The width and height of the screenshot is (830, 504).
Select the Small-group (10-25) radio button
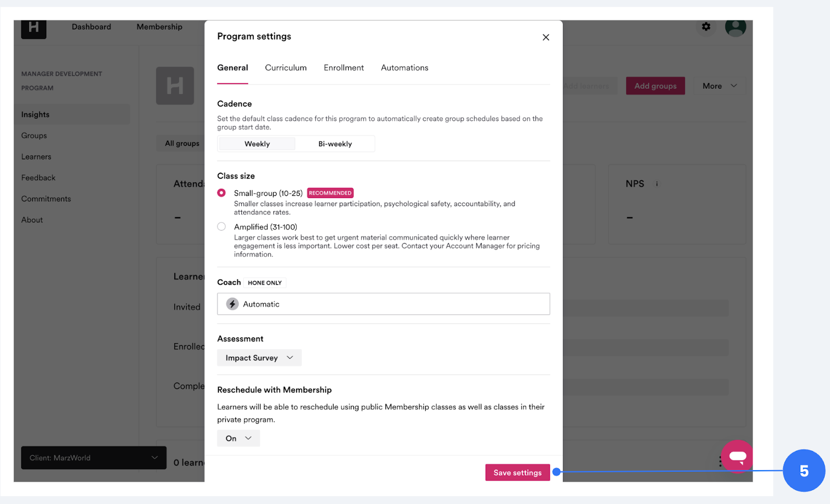(222, 192)
